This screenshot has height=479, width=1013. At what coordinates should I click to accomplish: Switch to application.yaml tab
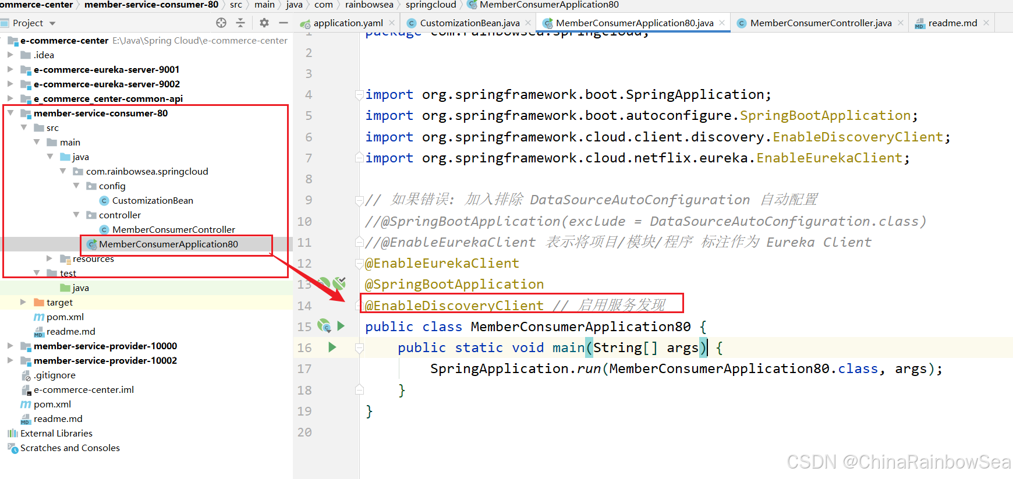point(348,23)
